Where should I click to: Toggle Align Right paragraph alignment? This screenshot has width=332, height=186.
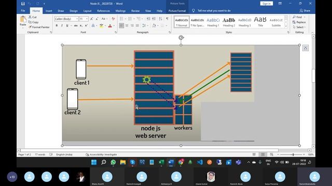tap(132, 26)
